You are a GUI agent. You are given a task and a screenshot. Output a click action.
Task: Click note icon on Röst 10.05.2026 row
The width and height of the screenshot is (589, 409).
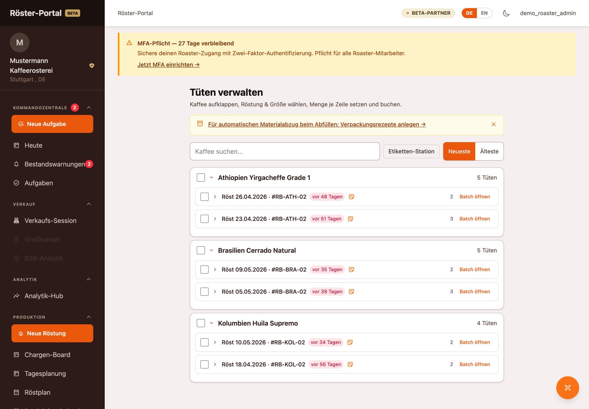click(x=350, y=342)
